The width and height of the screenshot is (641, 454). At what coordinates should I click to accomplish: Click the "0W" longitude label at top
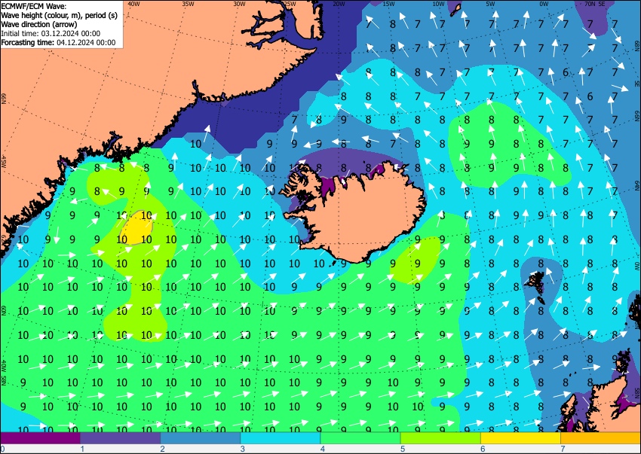544,4
